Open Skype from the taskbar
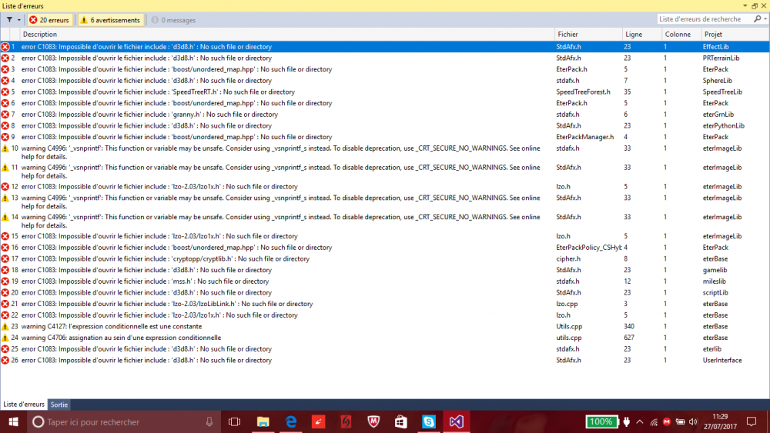 click(429, 421)
